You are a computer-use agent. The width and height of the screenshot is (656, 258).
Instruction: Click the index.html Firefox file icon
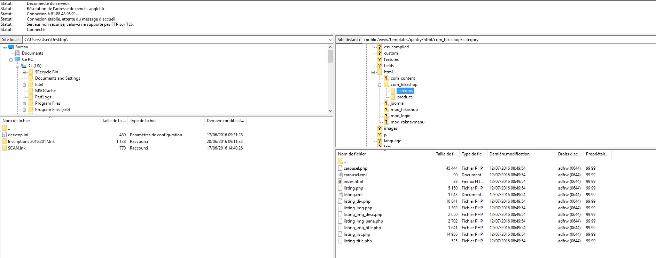tap(340, 182)
